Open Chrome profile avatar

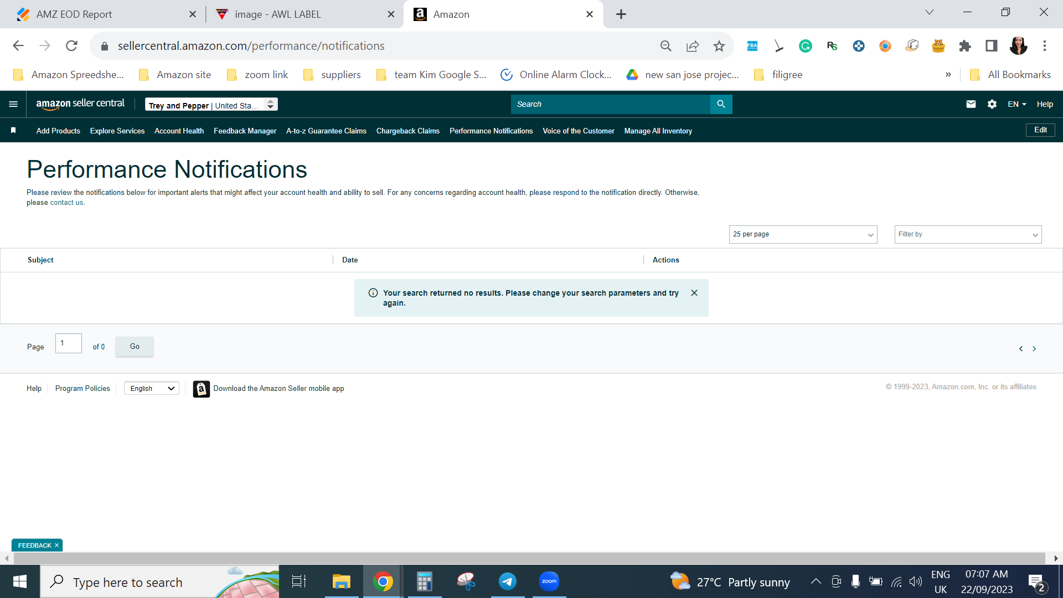click(x=1018, y=46)
